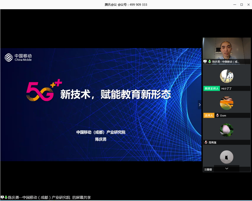Image resolution: width=252 pixels, height=201 pixels.
Task: Click the name Hi小了了
Action: (226, 88)
